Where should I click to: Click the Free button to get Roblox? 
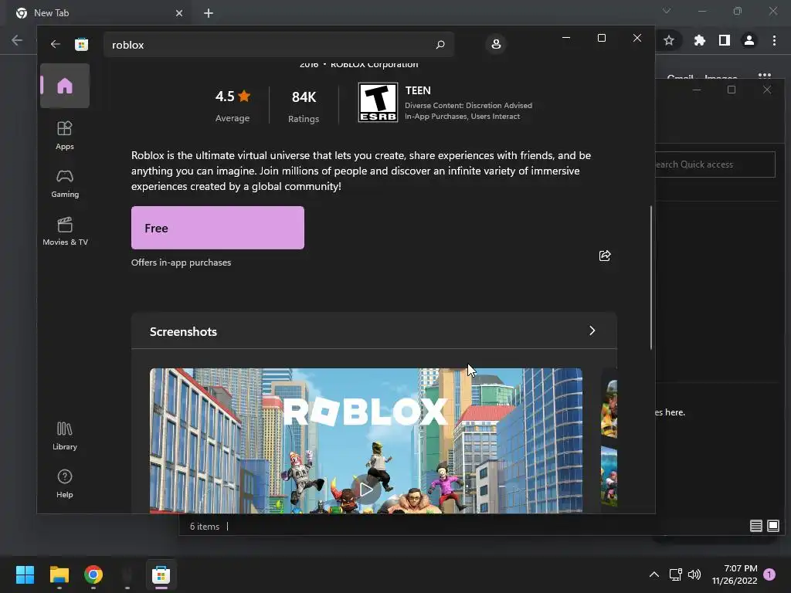217,228
